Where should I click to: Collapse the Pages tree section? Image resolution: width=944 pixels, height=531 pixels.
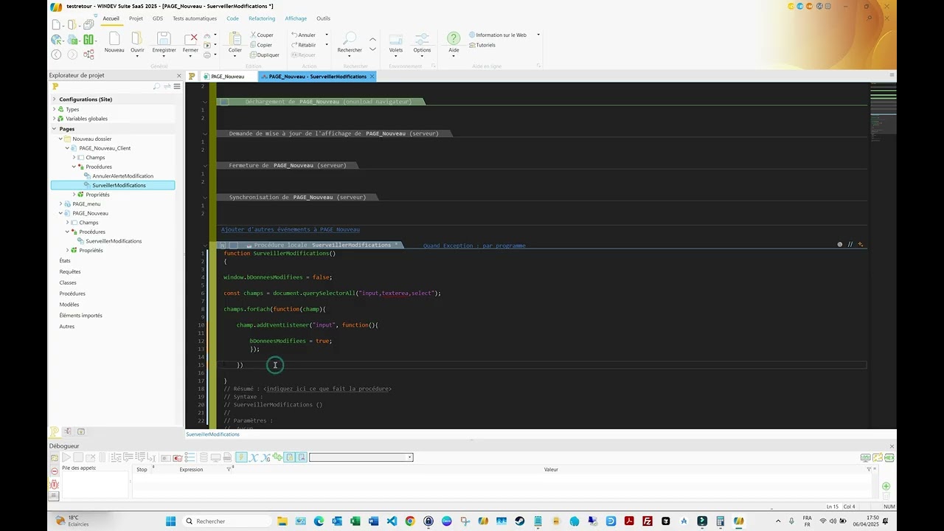54,129
